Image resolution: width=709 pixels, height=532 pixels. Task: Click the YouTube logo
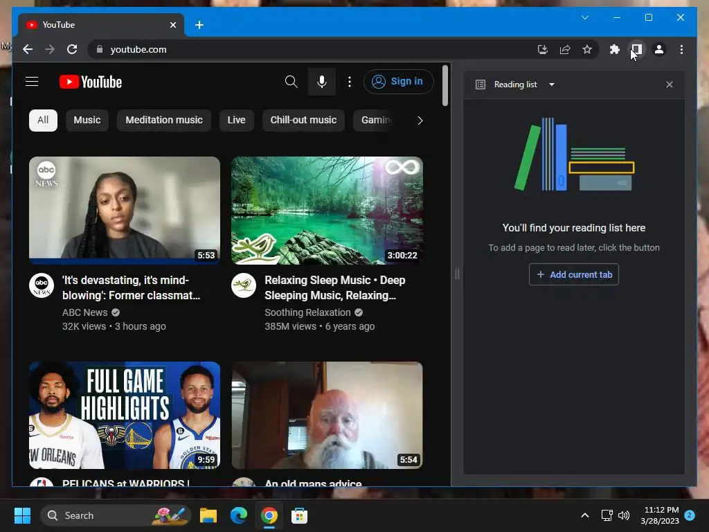click(x=91, y=82)
